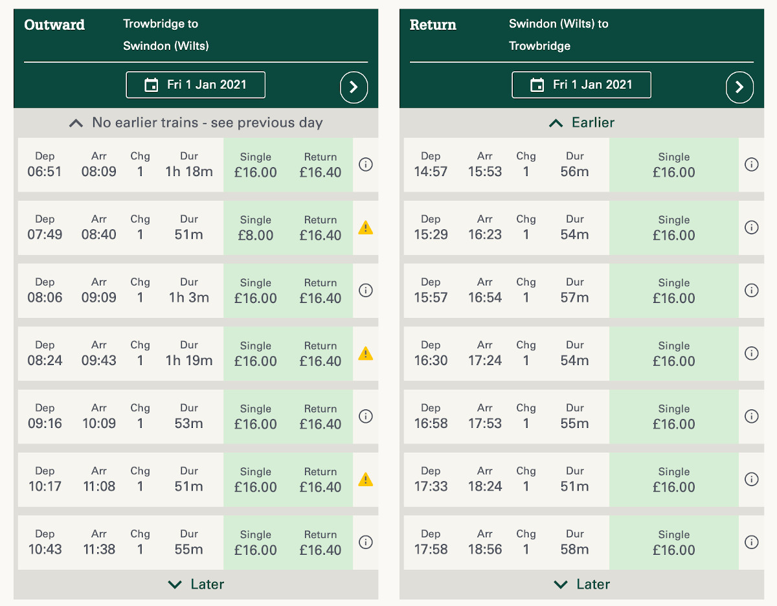The width and height of the screenshot is (777, 606).
Task: Select £8.00 single fare at 07:49
Action: (256, 228)
